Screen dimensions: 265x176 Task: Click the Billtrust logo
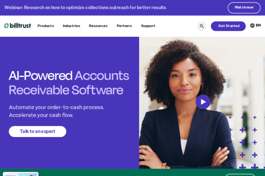(x=18, y=25)
